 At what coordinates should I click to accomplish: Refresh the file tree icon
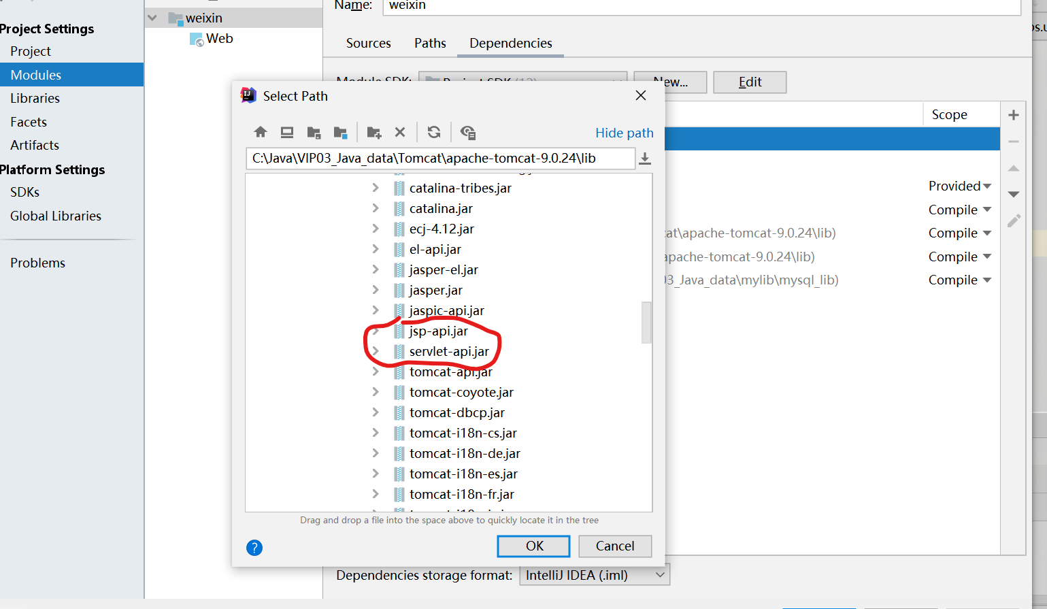(434, 132)
